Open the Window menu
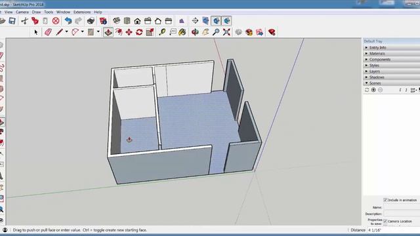This screenshot has width=420, height=236. [63, 12]
